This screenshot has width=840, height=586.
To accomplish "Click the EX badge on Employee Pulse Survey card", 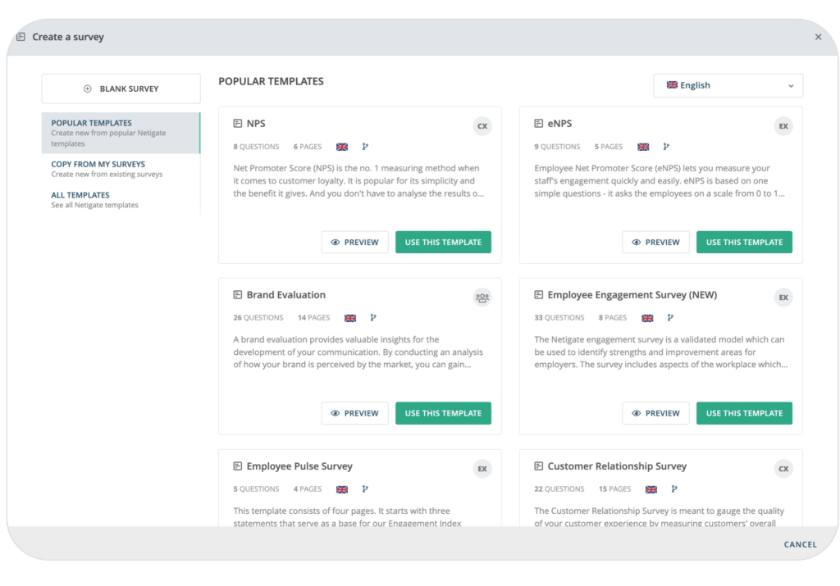I will tap(482, 469).
